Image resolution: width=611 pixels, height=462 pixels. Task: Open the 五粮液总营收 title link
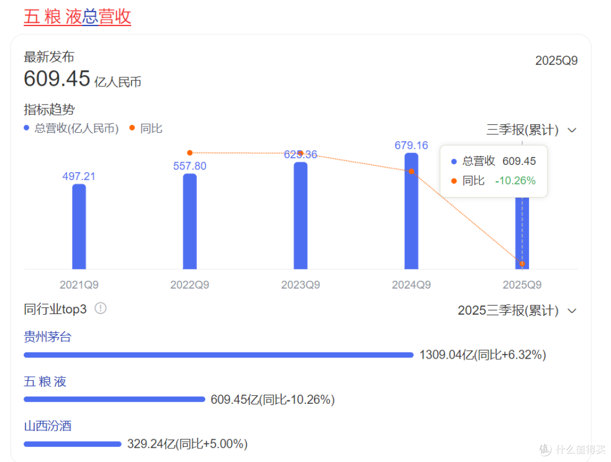click(77, 17)
